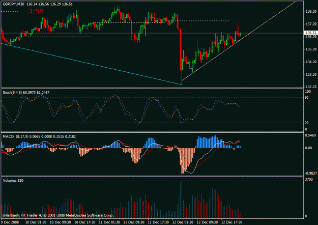Click the 138.20 price axis label
Viewport: 318px width, 225px height.
[x=311, y=12]
